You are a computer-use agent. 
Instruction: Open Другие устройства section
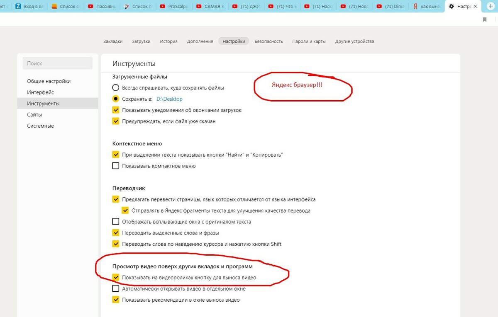(354, 41)
